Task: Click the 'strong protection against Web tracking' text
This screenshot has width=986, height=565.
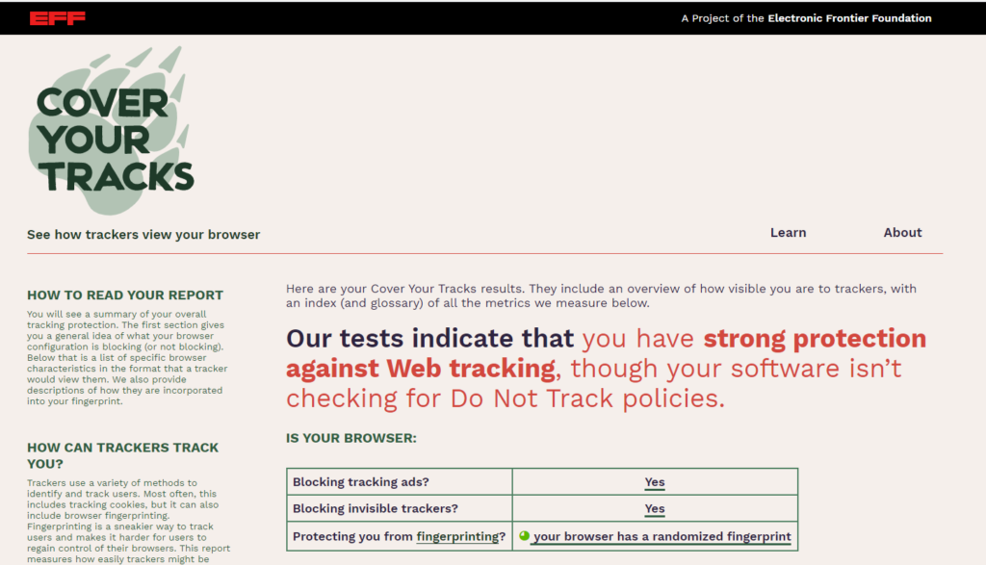Action: tap(607, 353)
